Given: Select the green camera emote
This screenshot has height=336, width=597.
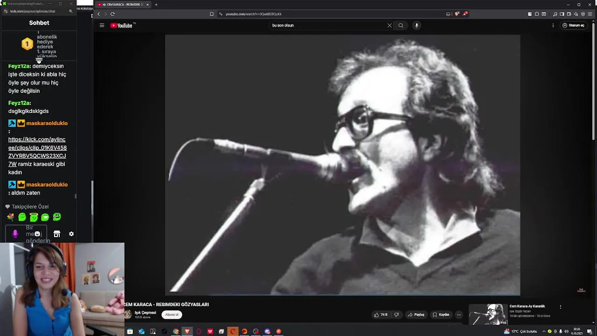Looking at the screenshot, I should point(45,217).
